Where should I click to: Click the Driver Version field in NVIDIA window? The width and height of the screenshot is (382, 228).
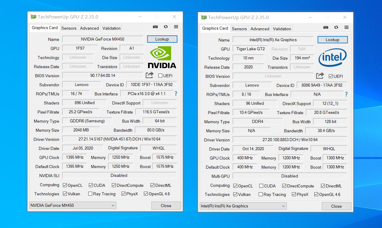[x=119, y=139]
